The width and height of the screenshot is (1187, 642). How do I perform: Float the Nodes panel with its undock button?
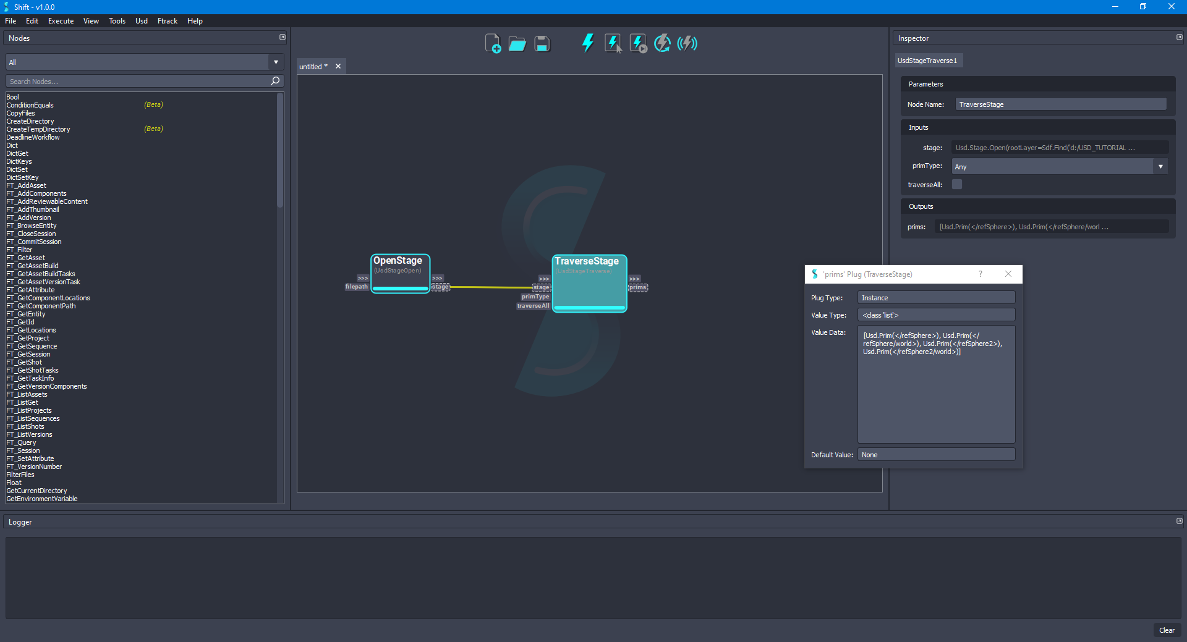[x=283, y=38]
